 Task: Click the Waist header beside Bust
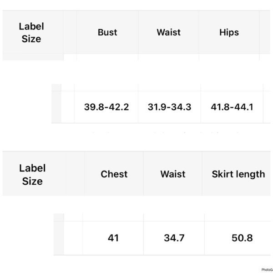click(x=168, y=32)
